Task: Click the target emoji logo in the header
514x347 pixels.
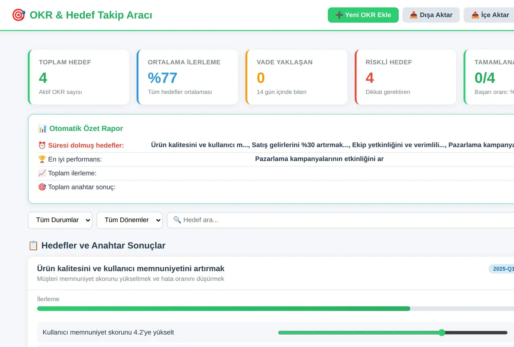Action: (19, 15)
